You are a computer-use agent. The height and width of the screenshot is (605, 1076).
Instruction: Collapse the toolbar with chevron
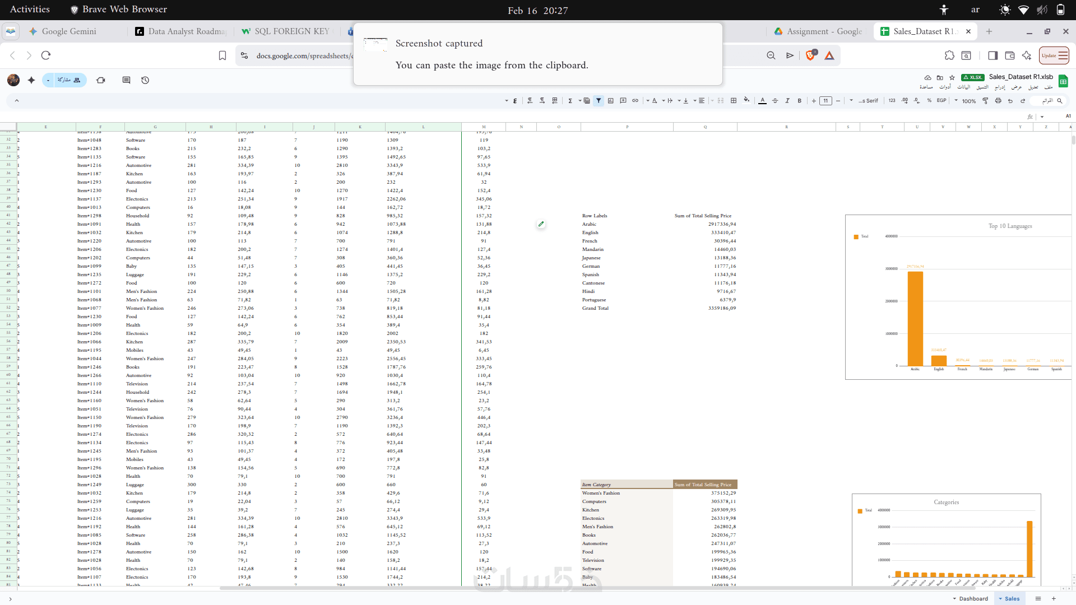(17, 101)
